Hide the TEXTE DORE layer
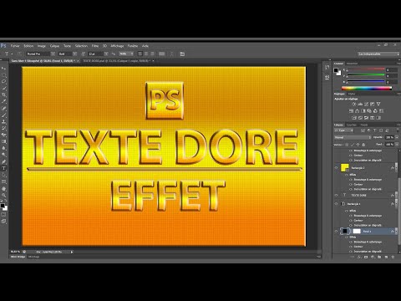401x301 pixels. (x=336, y=195)
